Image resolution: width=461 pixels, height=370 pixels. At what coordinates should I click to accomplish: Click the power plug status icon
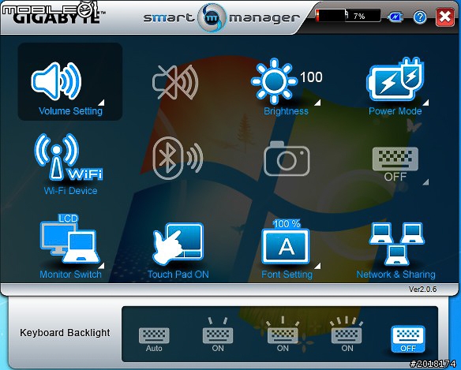coord(395,17)
